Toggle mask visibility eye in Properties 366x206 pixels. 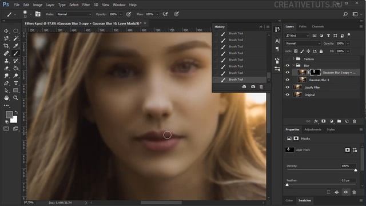345,192
